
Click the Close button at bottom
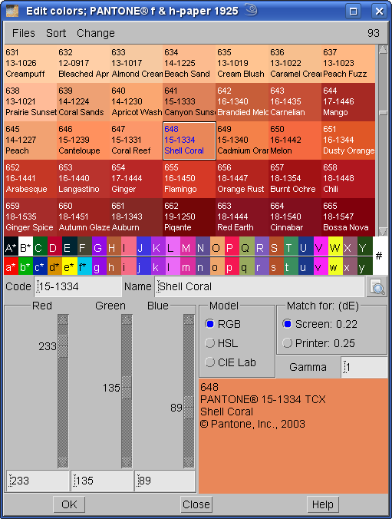[196, 504]
